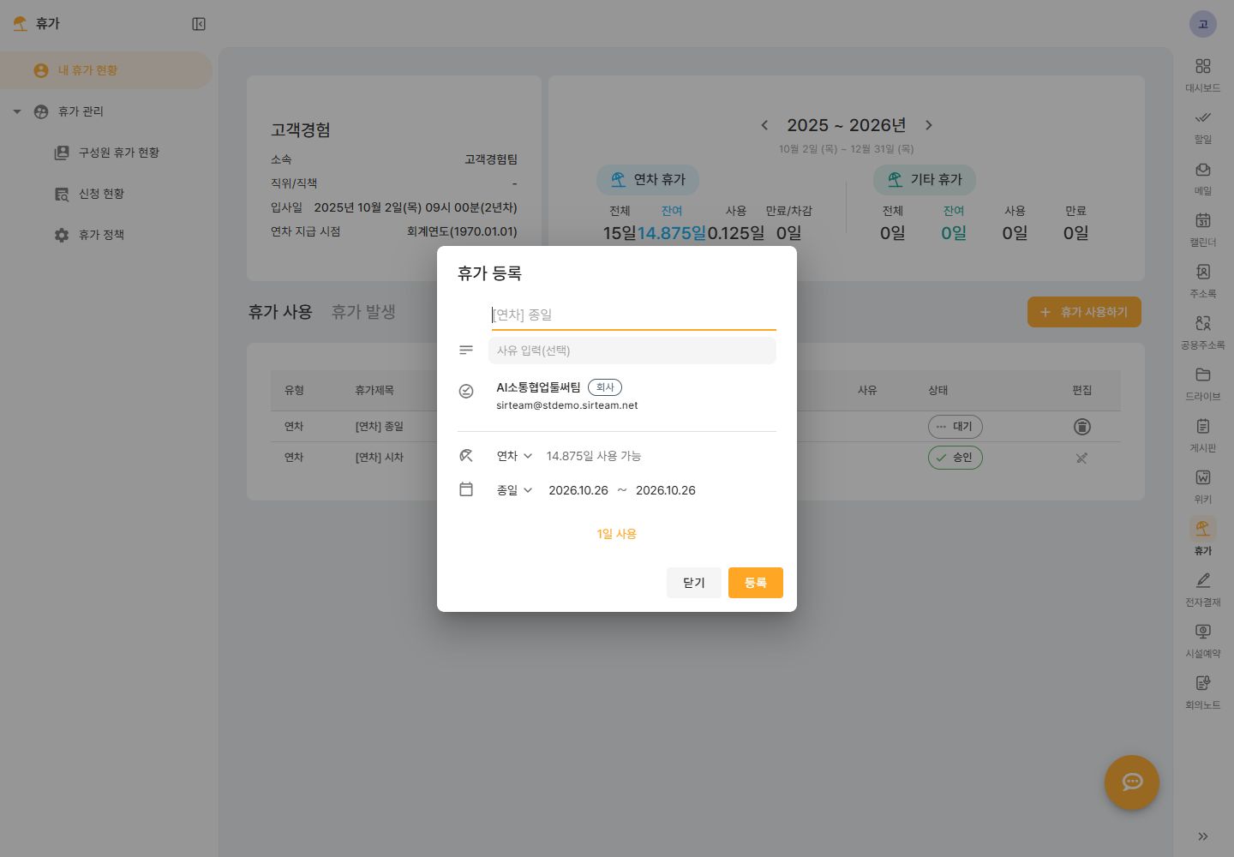Open the Shared address book (공용주소록) icon
Screen dimensions: 1234x857
tap(1203, 323)
